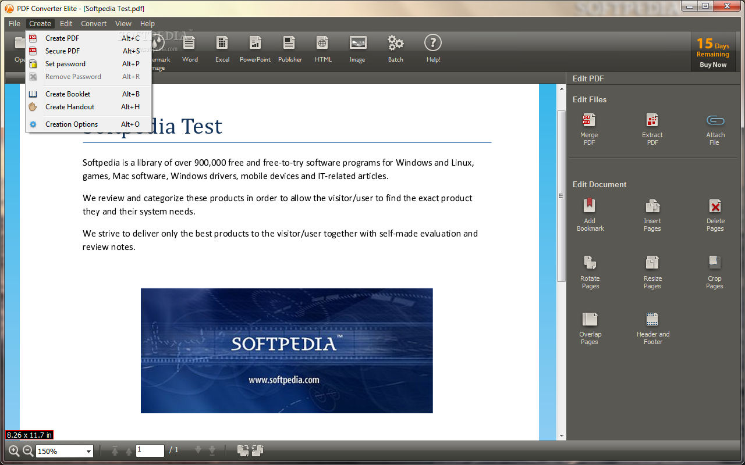The height and width of the screenshot is (465, 745).
Task: Click the Edit Files section label
Action: tap(590, 99)
